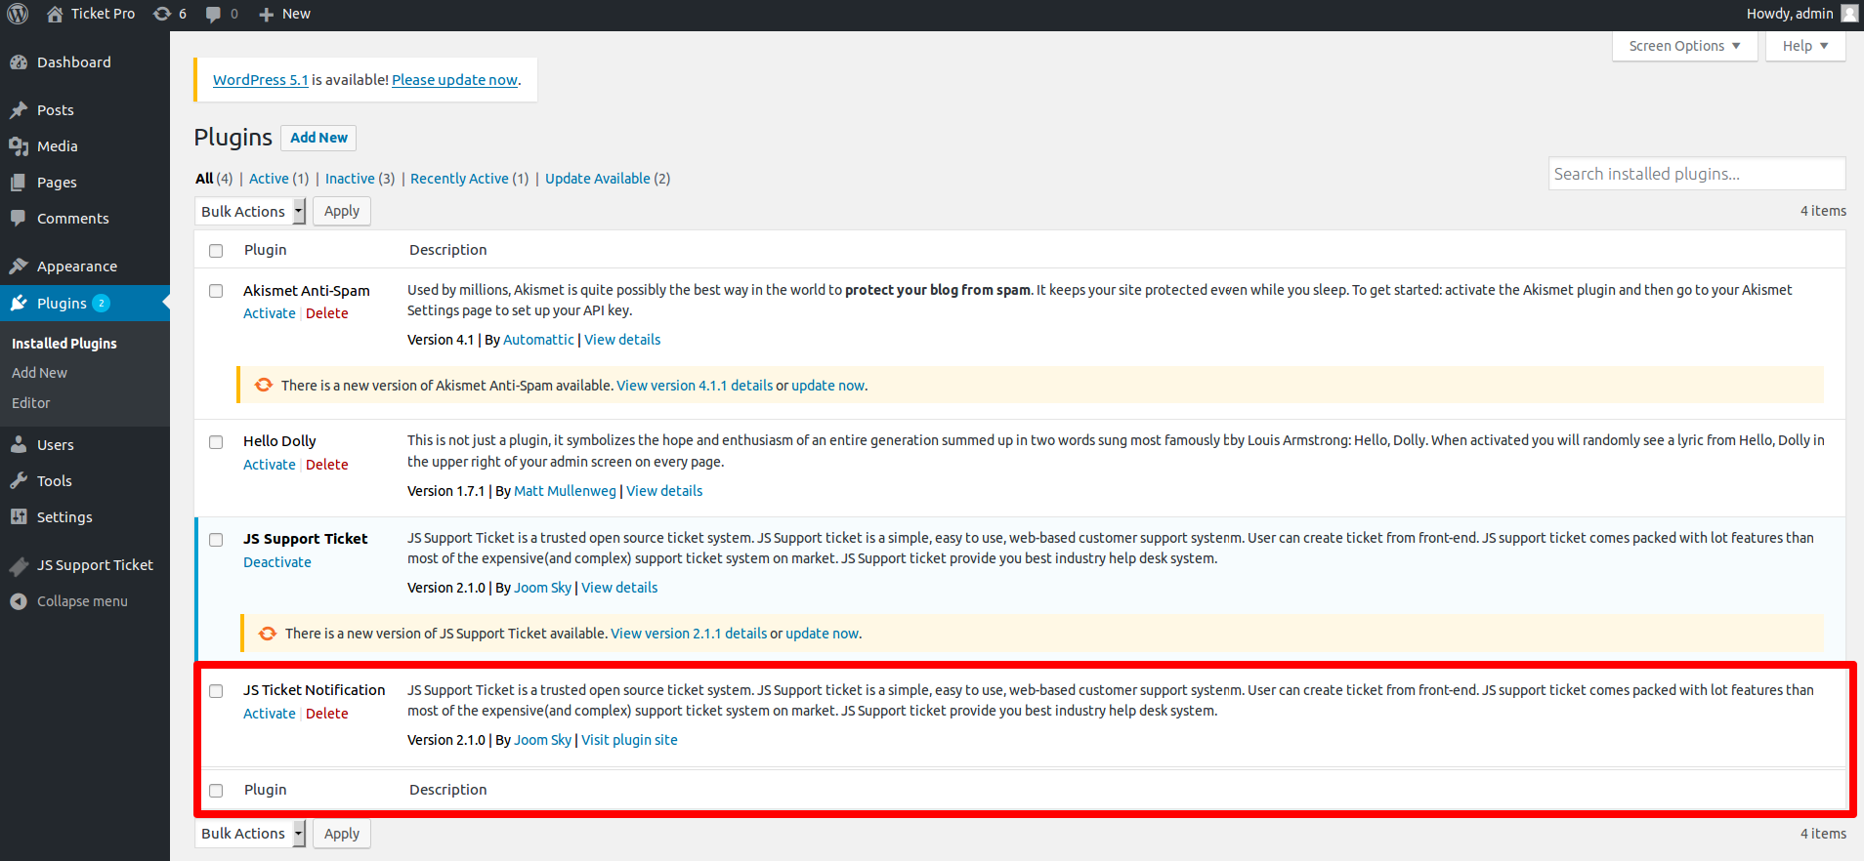Open the WordPress logo menu
This screenshot has width=1864, height=861.
[18, 14]
